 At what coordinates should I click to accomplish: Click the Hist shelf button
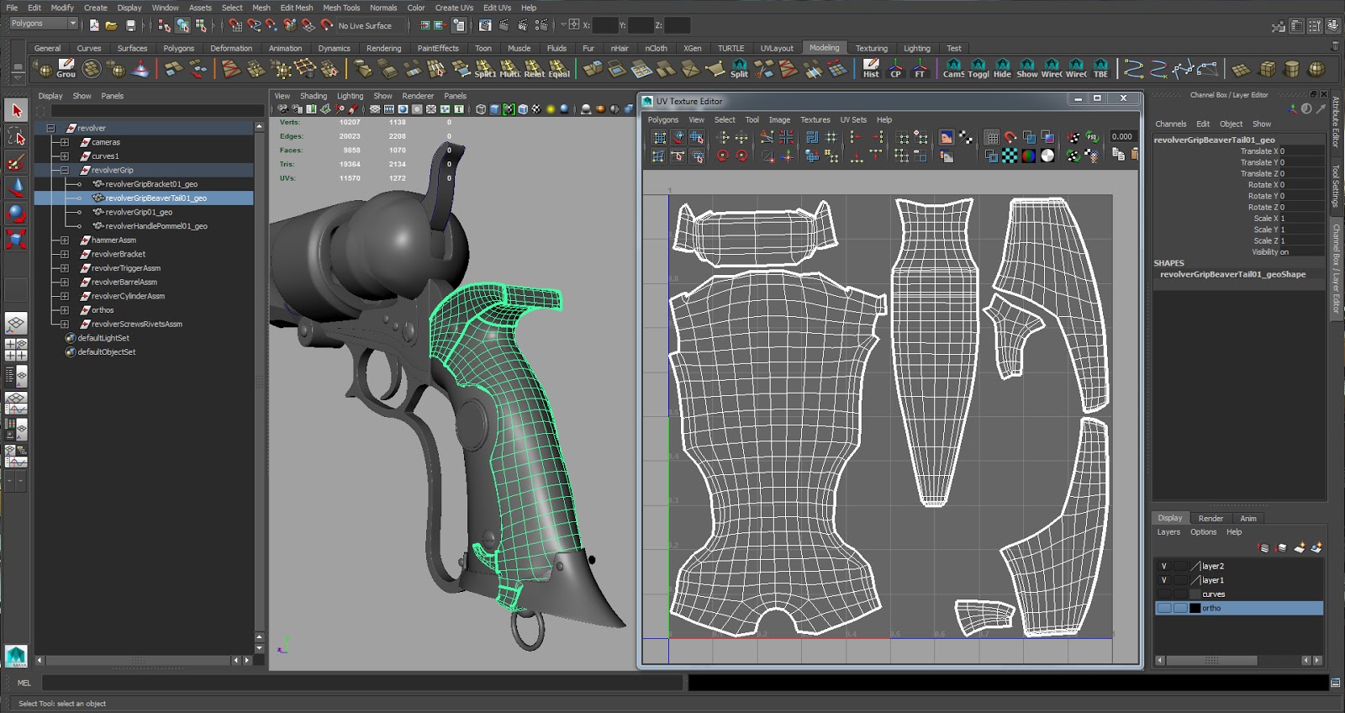[x=870, y=68]
